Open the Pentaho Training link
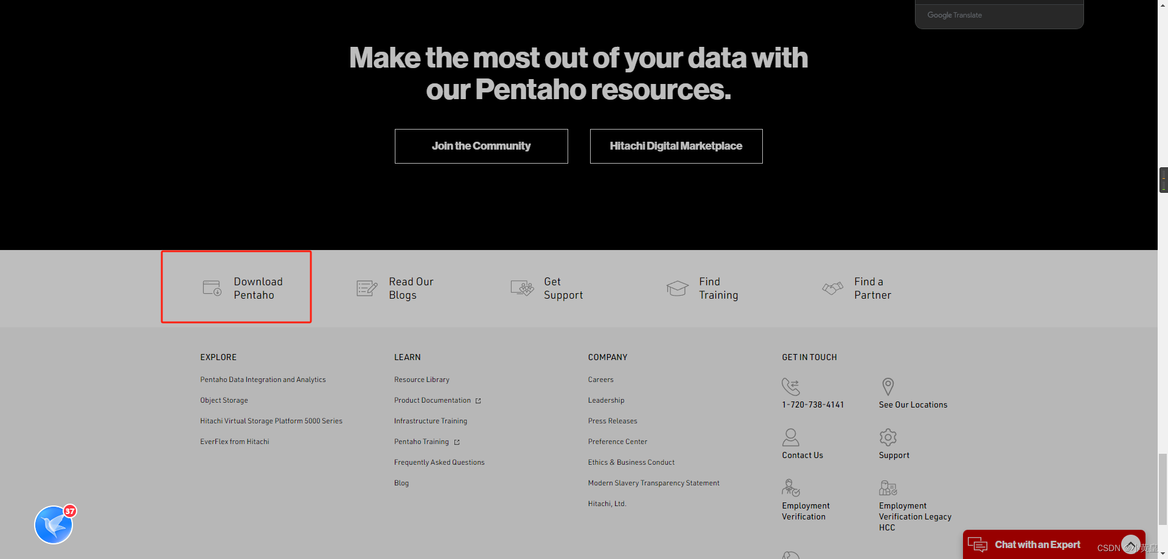The image size is (1168, 559). [422, 442]
